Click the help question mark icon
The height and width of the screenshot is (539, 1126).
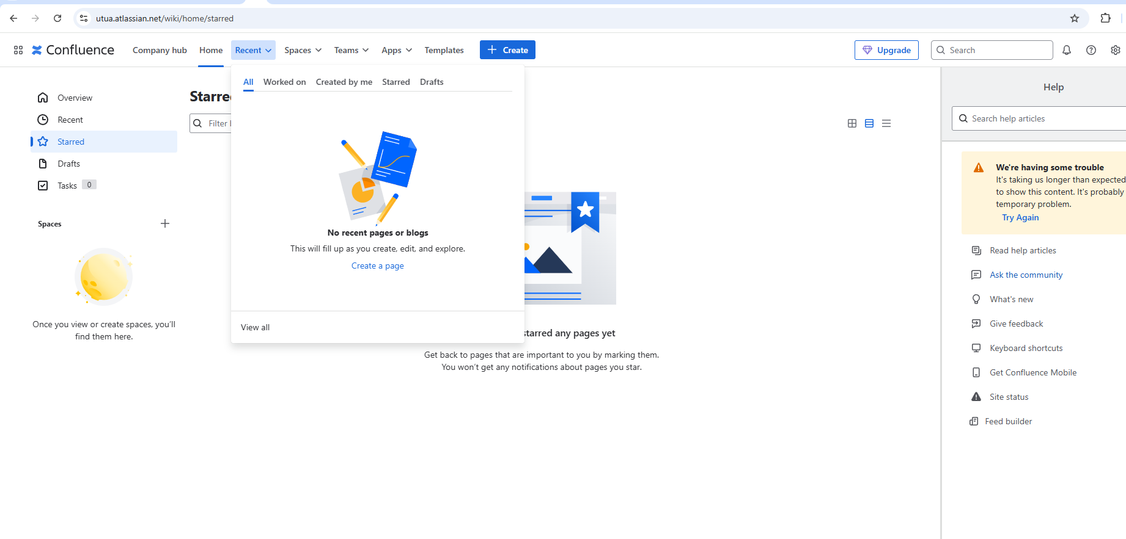pyautogui.click(x=1091, y=50)
